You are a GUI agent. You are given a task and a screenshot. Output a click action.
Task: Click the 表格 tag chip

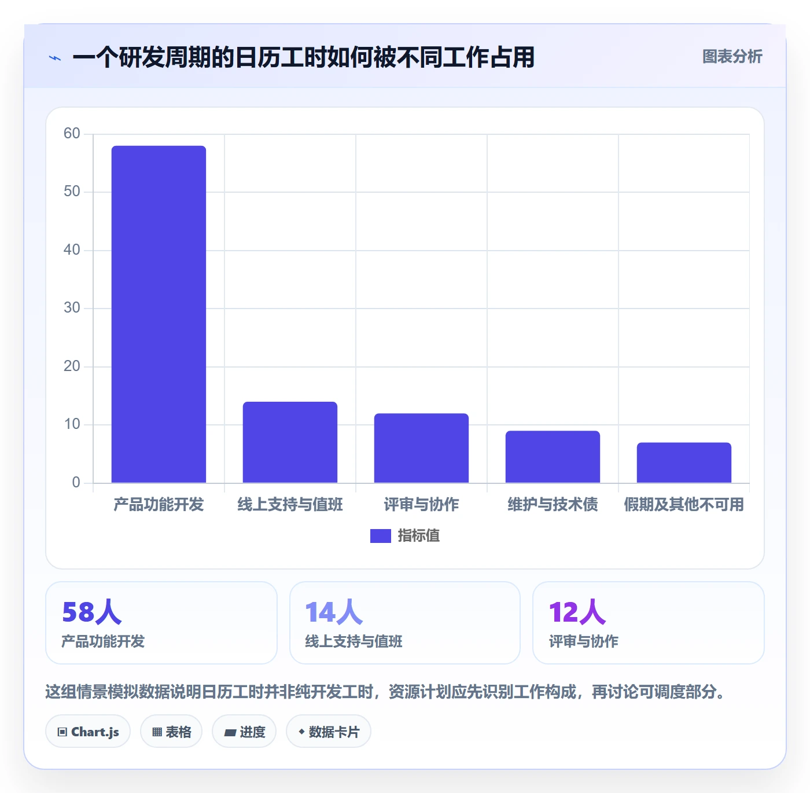(x=171, y=732)
